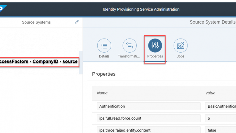Click the SAP logo in the header
This screenshot has width=236, height=133.
2,8
